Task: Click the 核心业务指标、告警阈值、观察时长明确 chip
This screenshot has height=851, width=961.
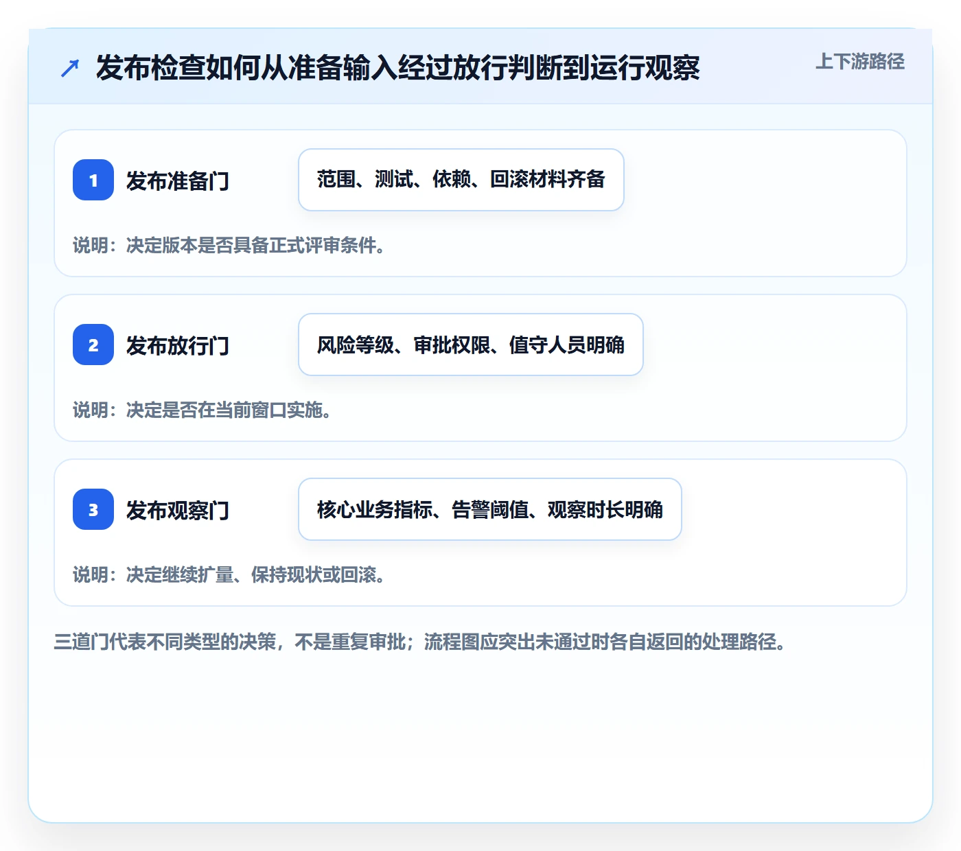Action: pyautogui.click(x=490, y=509)
